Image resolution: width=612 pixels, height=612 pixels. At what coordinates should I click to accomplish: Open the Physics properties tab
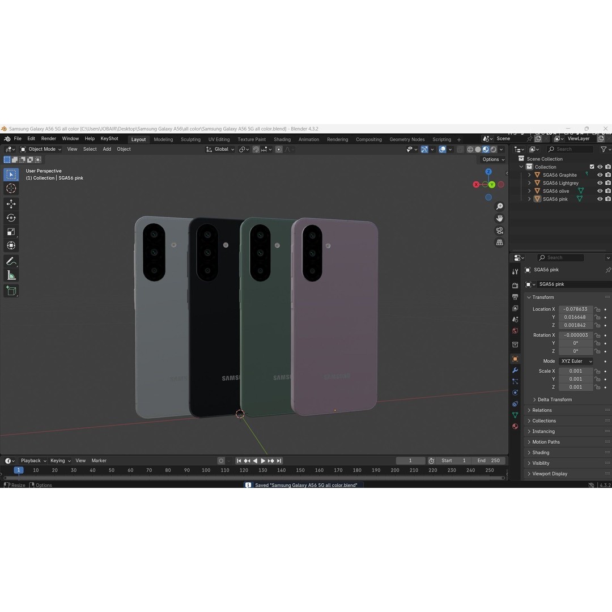coord(515,393)
